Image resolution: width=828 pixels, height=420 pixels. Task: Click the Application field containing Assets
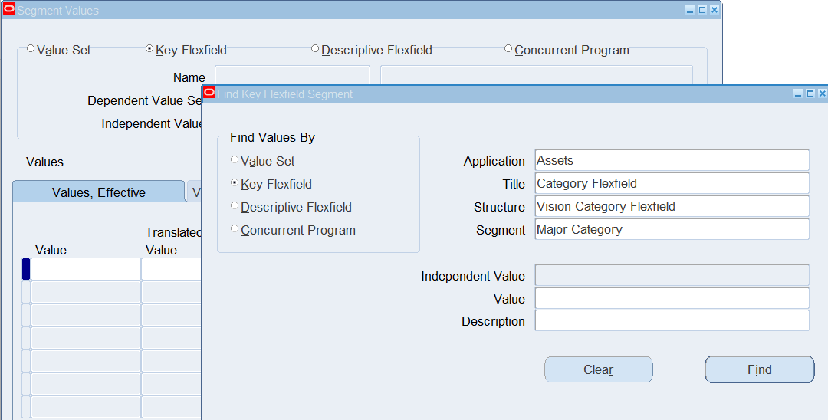(672, 160)
